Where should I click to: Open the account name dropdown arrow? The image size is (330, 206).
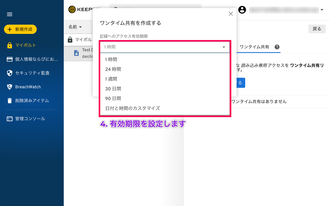322,10
